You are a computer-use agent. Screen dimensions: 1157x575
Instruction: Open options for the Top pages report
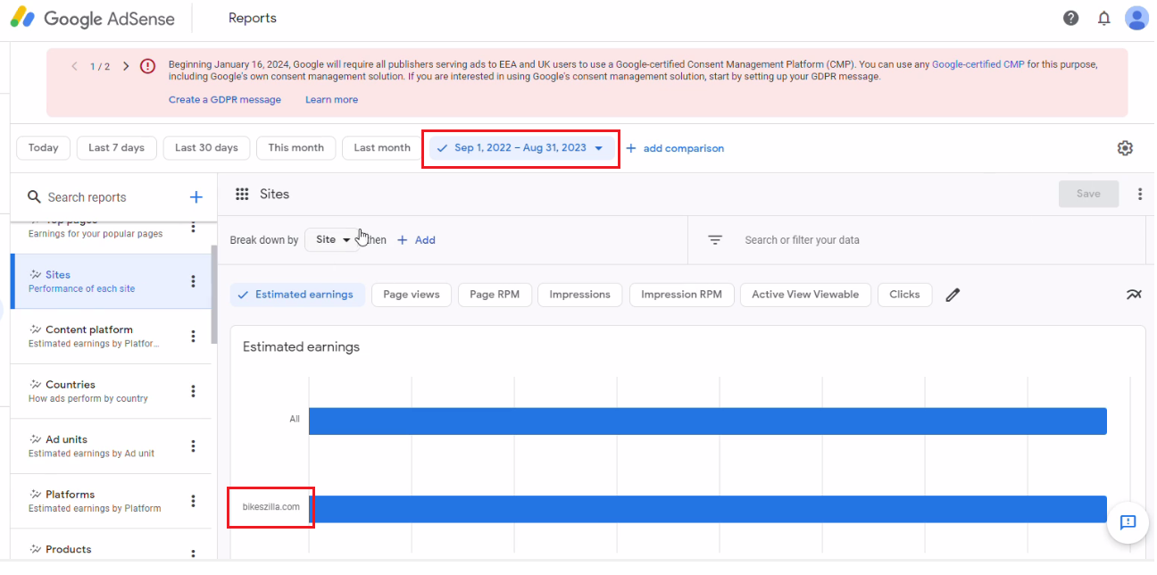pyautogui.click(x=193, y=228)
